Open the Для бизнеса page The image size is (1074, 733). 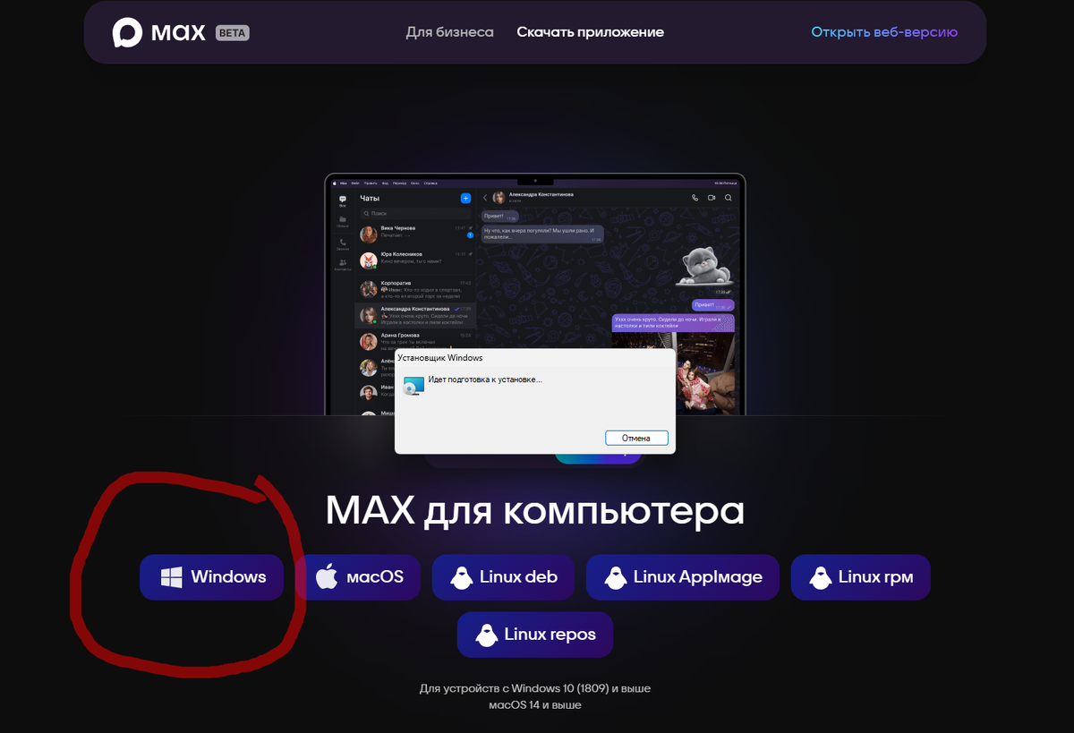coord(449,32)
